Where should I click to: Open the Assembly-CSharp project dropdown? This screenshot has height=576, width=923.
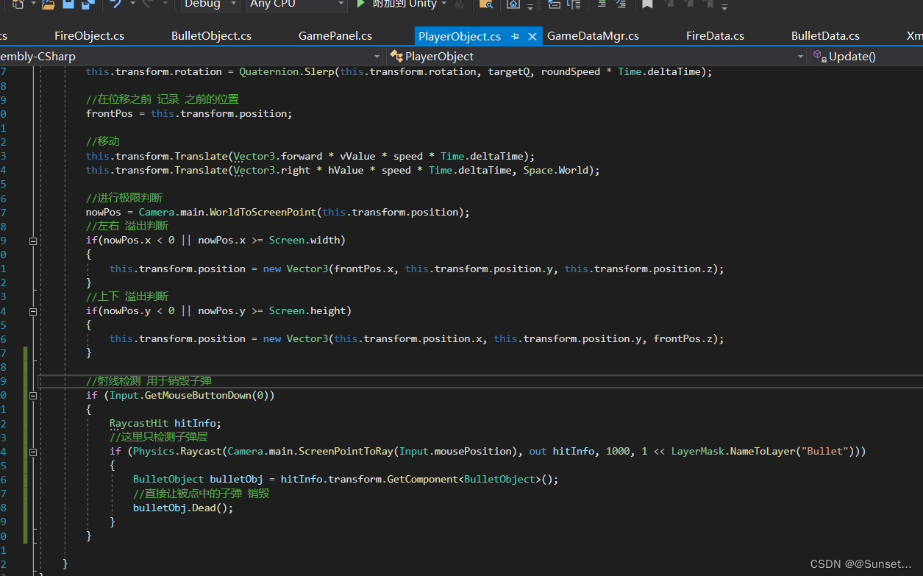(191, 56)
